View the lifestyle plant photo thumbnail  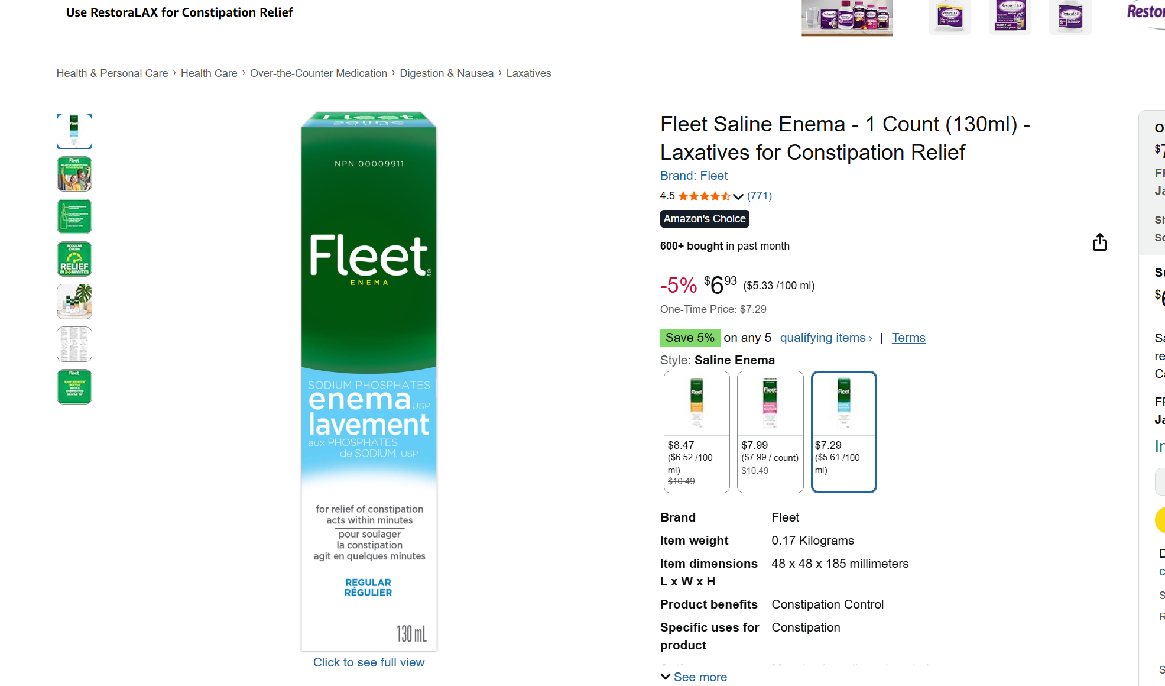(x=74, y=302)
